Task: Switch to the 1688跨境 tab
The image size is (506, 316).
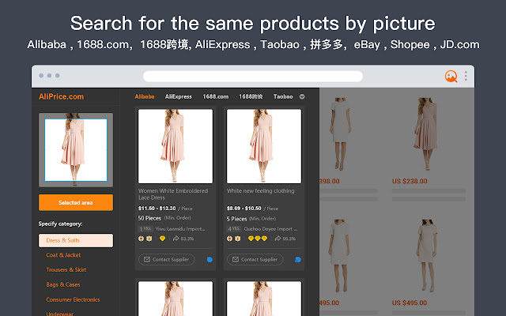Action: point(251,96)
